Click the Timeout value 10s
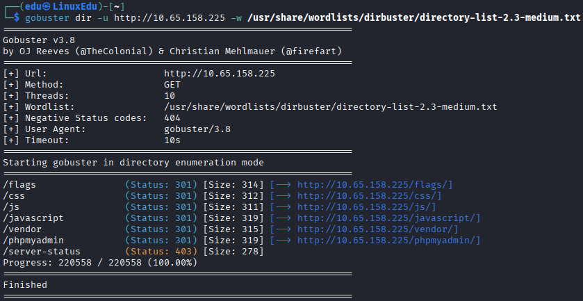The height and width of the screenshot is (301, 583). [172, 140]
